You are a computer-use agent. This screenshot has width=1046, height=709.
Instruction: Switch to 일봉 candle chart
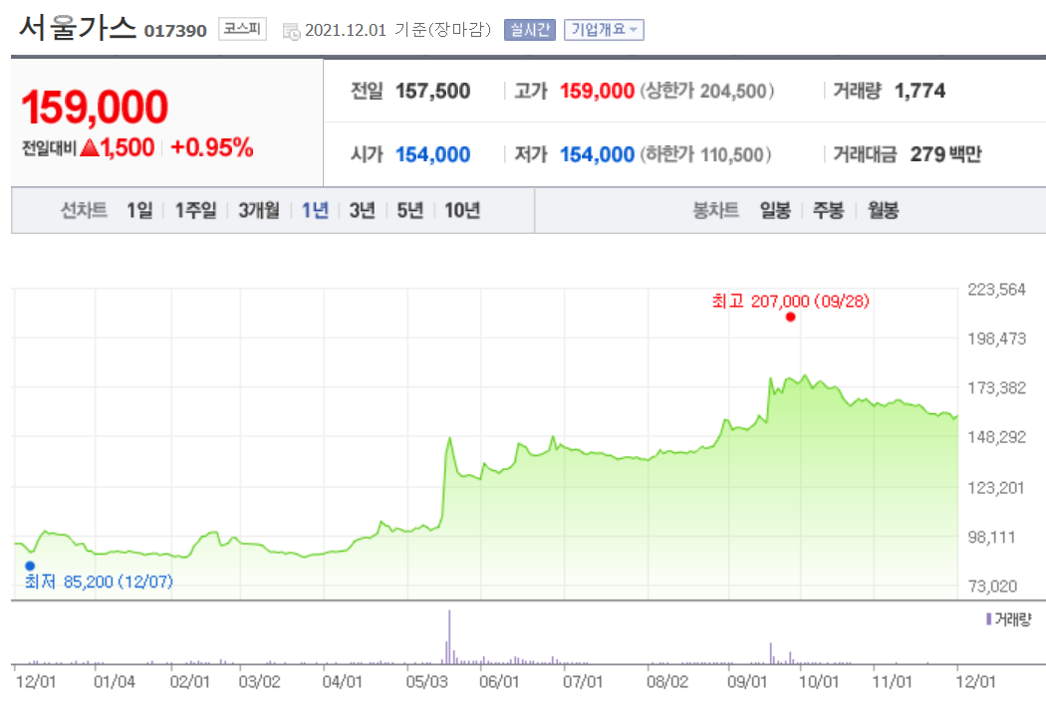(775, 211)
